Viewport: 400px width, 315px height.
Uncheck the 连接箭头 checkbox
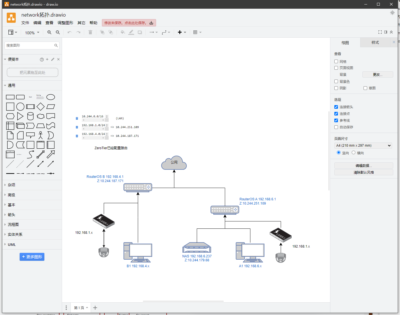point(336,107)
